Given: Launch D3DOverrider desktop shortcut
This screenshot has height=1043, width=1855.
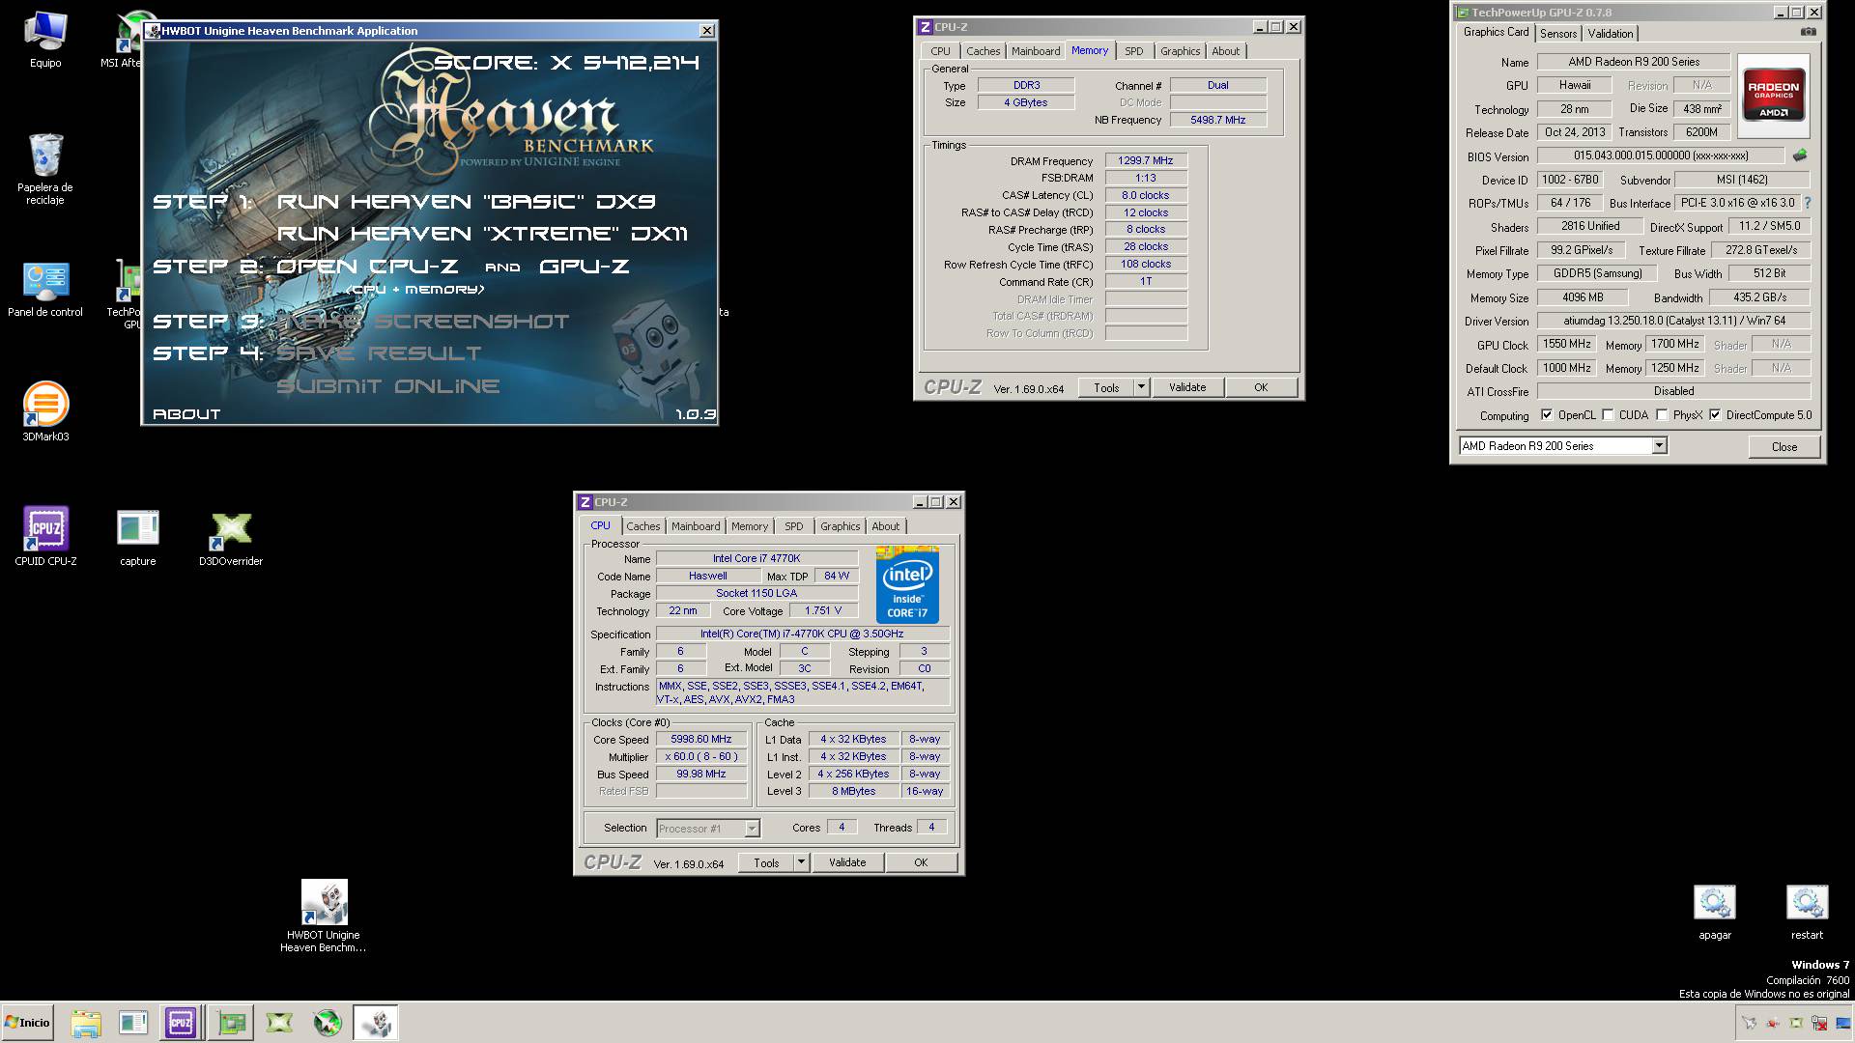Looking at the screenshot, I should click(x=231, y=536).
